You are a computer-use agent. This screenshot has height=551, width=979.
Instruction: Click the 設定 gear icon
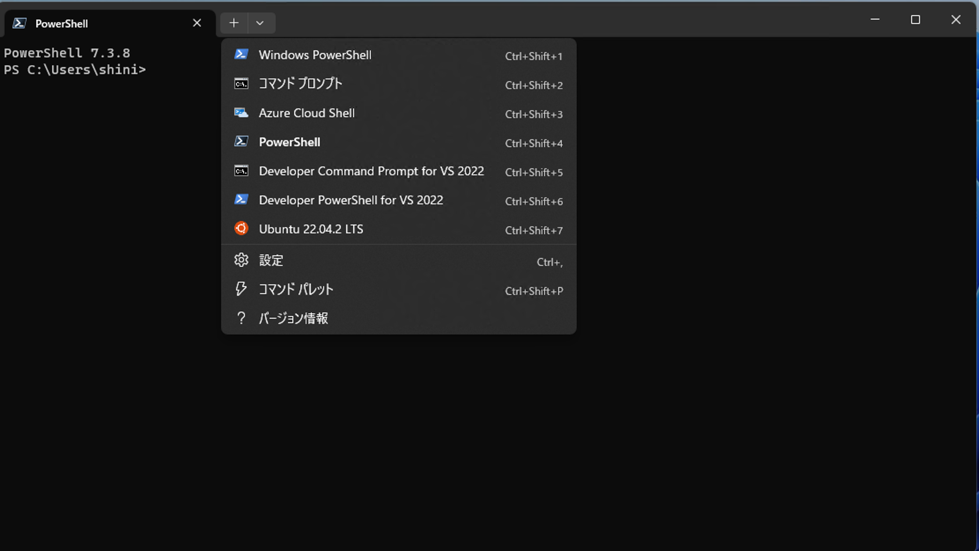click(241, 260)
